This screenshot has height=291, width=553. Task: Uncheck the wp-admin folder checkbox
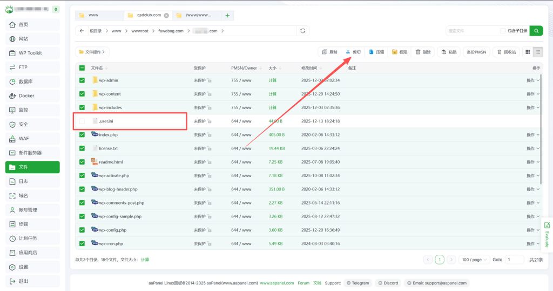(82, 80)
